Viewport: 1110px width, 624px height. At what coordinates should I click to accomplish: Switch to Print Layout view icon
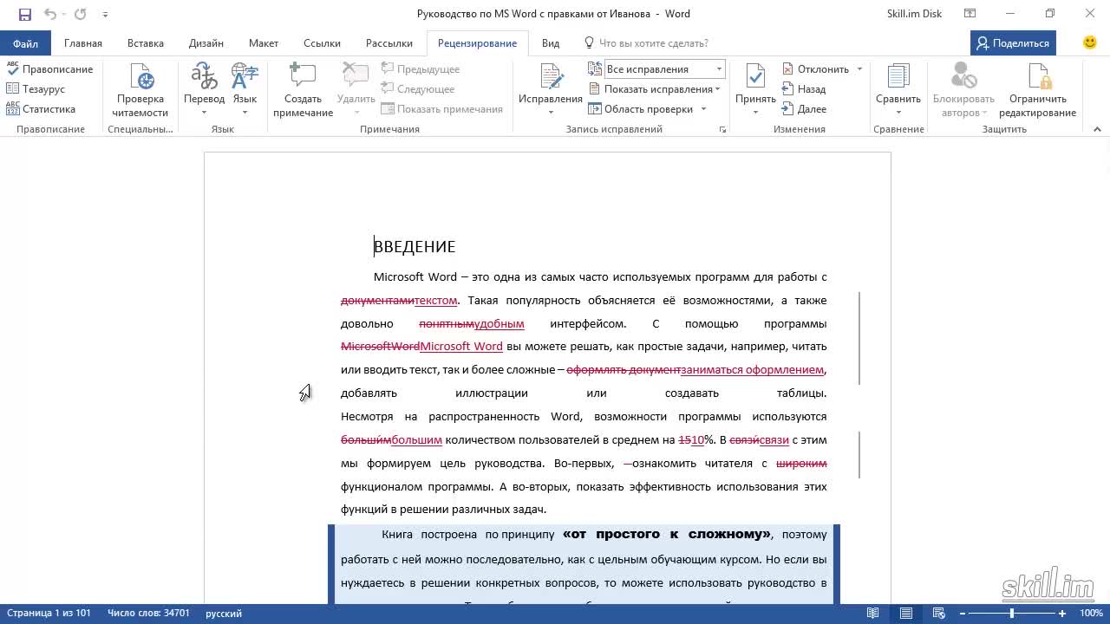pos(906,614)
